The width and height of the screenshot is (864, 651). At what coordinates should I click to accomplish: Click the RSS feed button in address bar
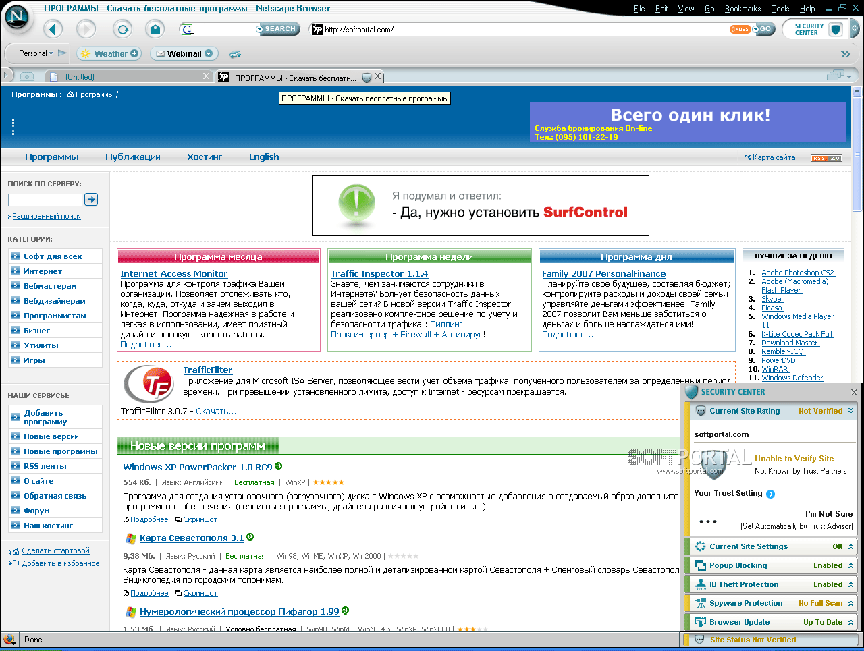pyautogui.click(x=740, y=29)
